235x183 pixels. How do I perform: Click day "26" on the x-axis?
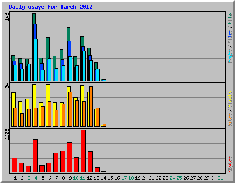pyautogui.click(x=186, y=178)
